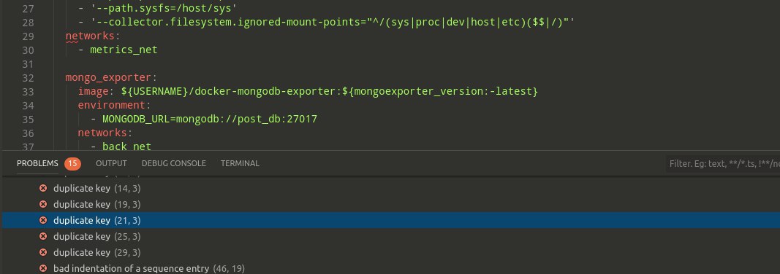Click line number 32 in the gutter
This screenshot has height=274, width=780.
[28, 78]
